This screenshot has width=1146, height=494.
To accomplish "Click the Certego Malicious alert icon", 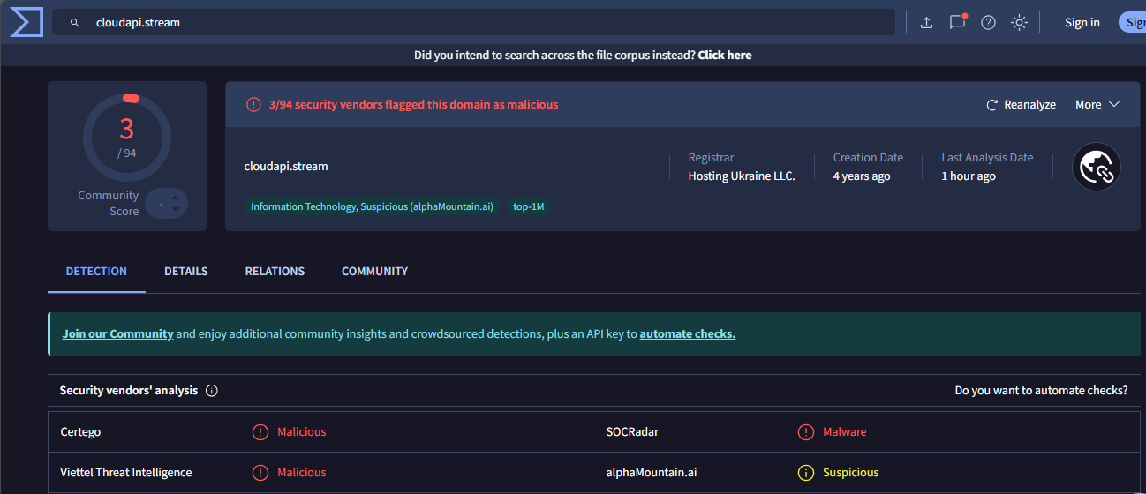I will coord(260,432).
